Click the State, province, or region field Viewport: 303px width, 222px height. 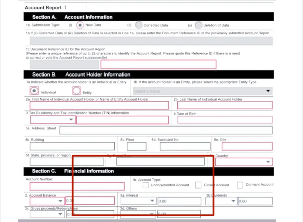pyautogui.click(x=67, y=162)
